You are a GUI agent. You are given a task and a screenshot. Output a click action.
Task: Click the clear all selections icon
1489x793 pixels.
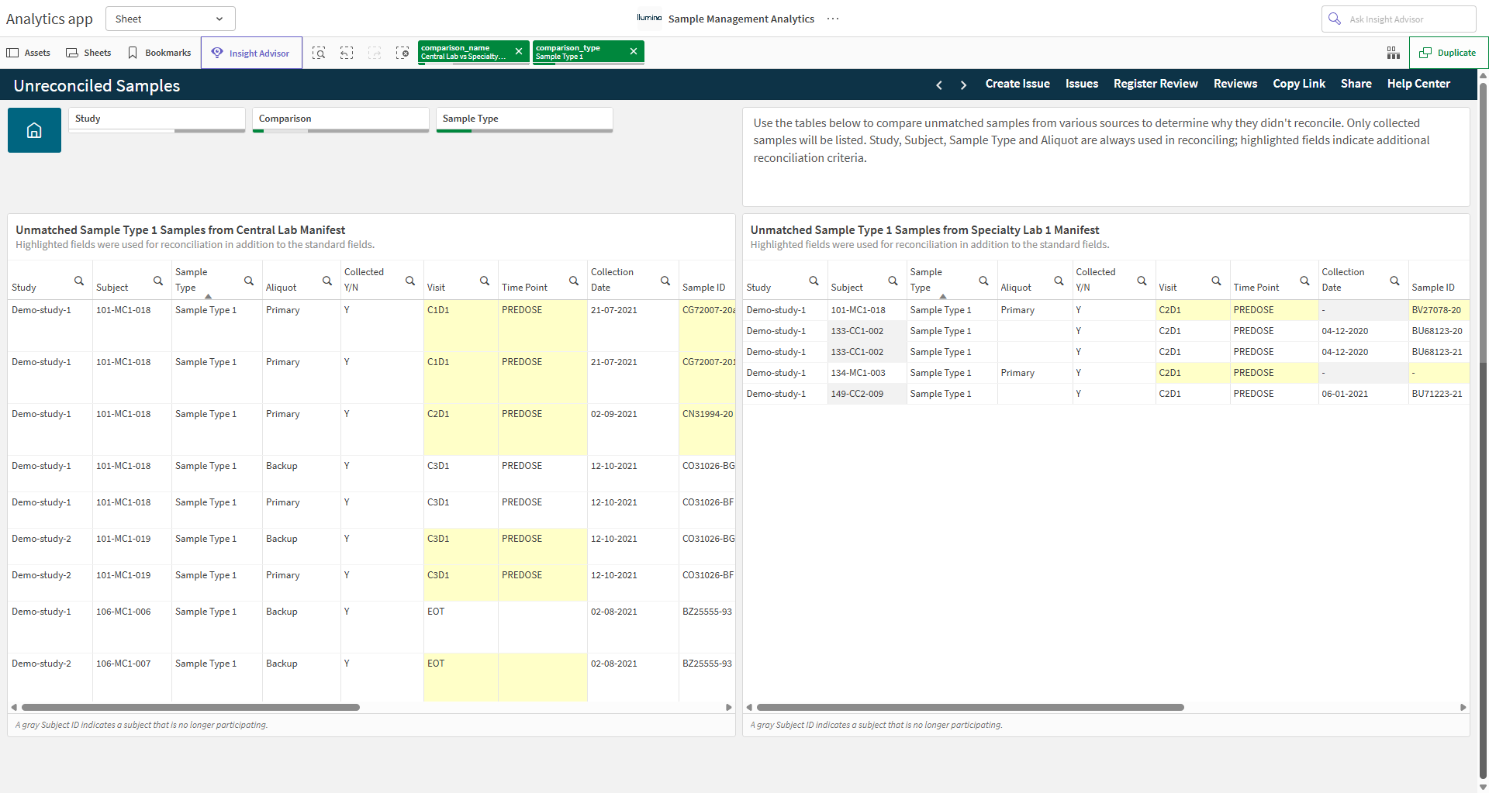pyautogui.click(x=402, y=53)
